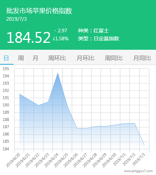Open the 月同比 tab
This screenshot has width=156, height=175.
[142, 58]
